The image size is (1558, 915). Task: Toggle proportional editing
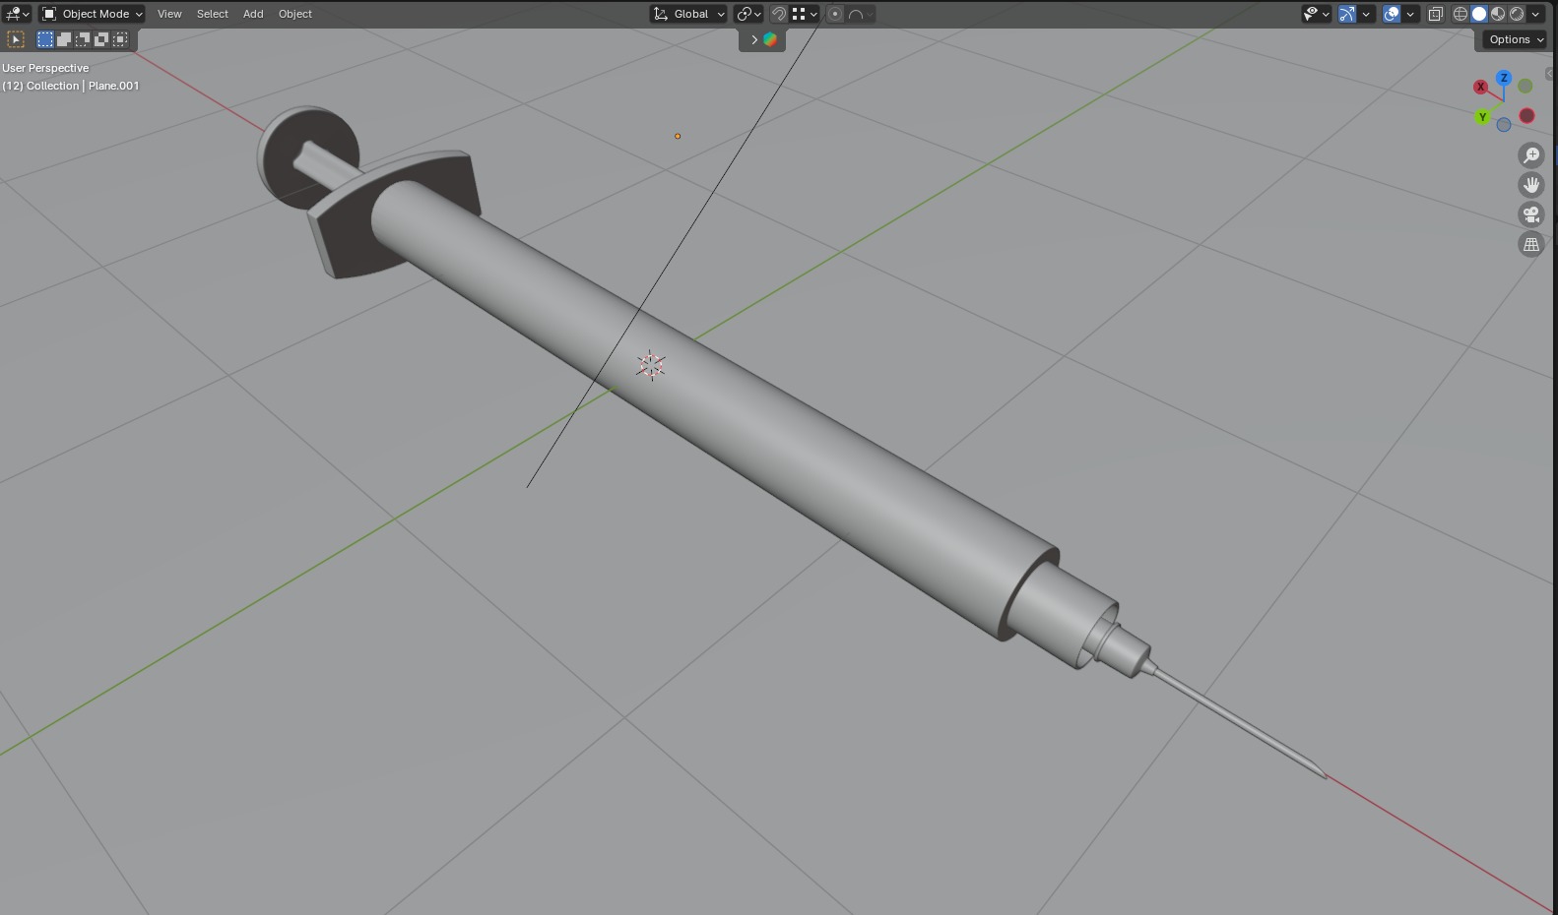pos(835,14)
